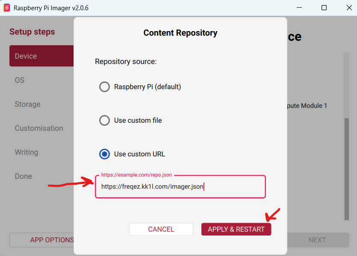Click the APPLY & RESTART button
Viewport: 357px width, 256px height.
coord(236,229)
